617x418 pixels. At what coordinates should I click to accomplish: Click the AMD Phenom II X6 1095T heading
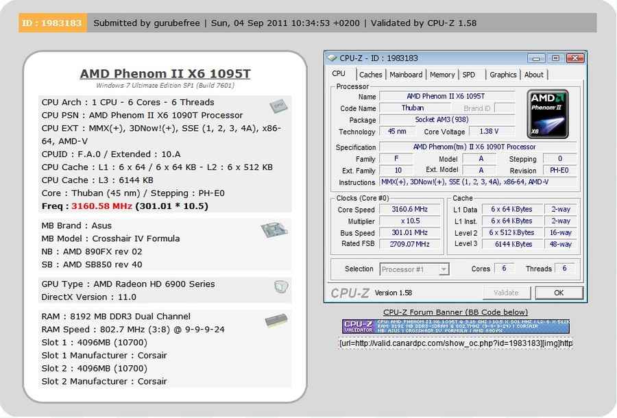165,73
